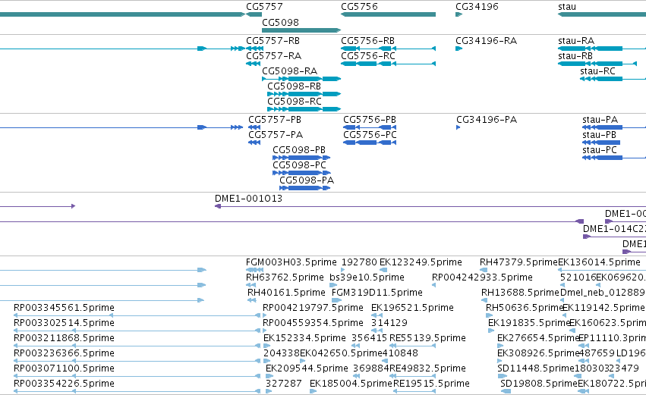
Task: Select EST RE49832.5prime
Action: [x=427, y=368]
